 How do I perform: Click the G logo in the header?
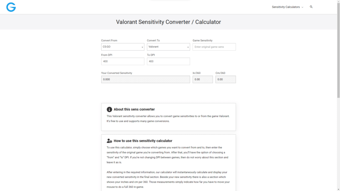coord(11,7)
